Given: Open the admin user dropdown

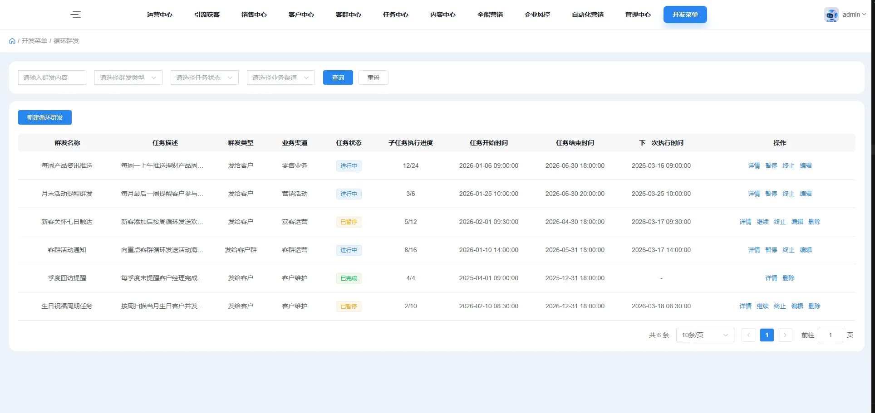Looking at the screenshot, I should pos(854,15).
